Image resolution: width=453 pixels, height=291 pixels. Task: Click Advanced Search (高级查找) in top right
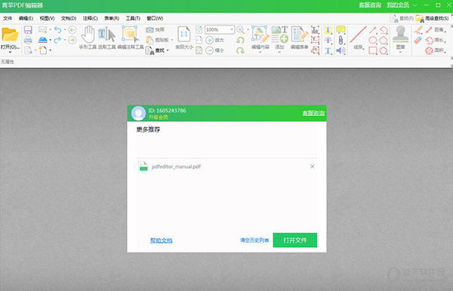pyautogui.click(x=433, y=18)
